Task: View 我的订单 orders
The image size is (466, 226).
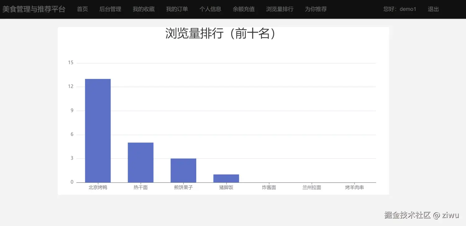Action: [177, 9]
